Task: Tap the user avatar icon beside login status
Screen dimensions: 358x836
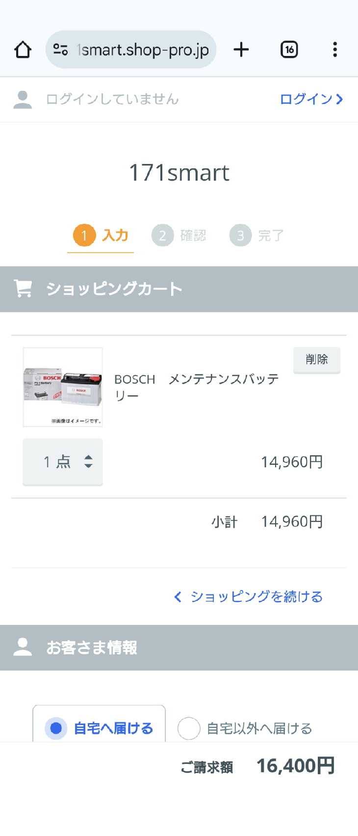Action: 23,99
